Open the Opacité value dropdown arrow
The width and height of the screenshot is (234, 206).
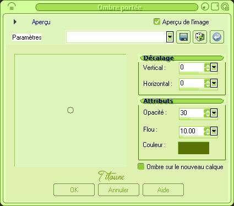214,113
